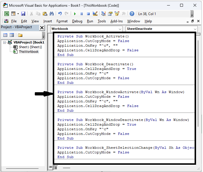Switch to Procedure View at bottom left
The image size is (203, 172).
50,167
